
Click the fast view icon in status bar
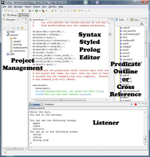[6, 153]
